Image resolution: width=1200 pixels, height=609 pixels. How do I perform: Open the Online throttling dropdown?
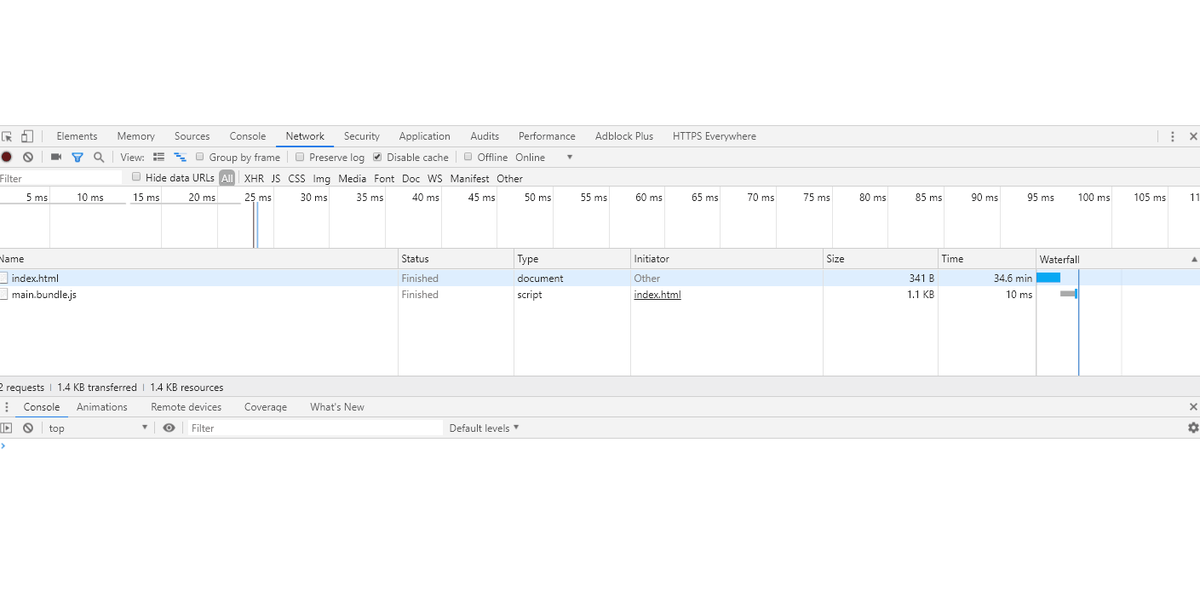coord(544,158)
